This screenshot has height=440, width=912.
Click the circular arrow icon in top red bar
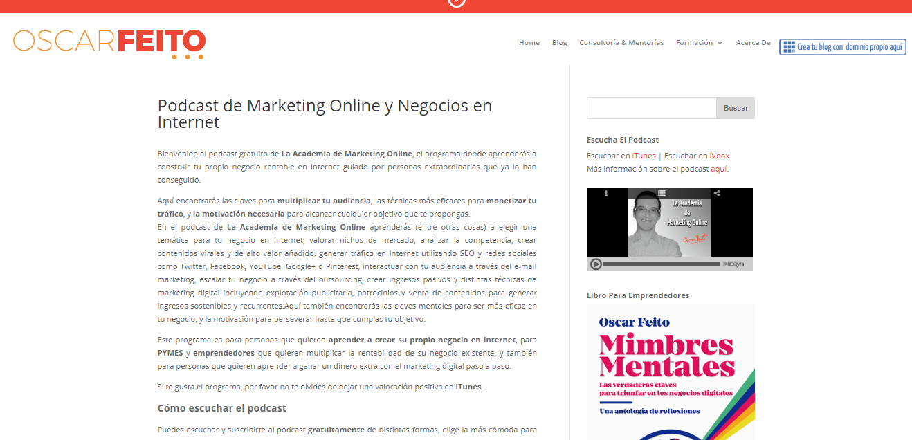(457, 3)
